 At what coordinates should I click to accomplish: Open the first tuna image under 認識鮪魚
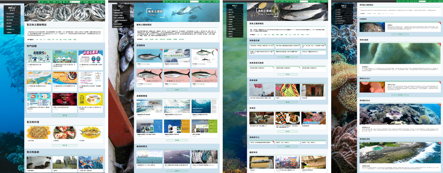(x=149, y=56)
